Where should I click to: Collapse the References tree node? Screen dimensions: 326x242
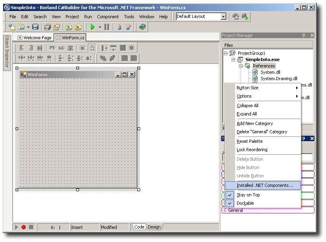pyautogui.click(x=241, y=66)
